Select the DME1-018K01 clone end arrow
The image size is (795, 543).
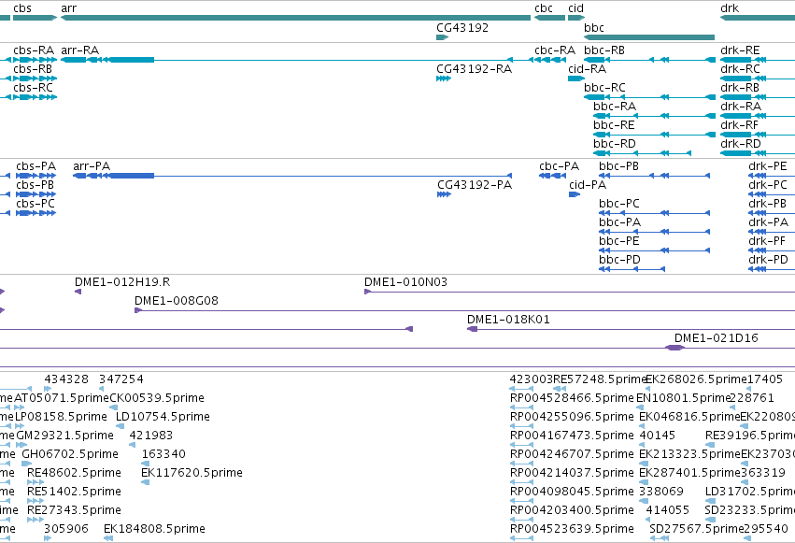point(472,329)
